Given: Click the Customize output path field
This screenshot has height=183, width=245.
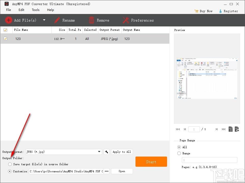Looking at the screenshot, I should [66, 171].
